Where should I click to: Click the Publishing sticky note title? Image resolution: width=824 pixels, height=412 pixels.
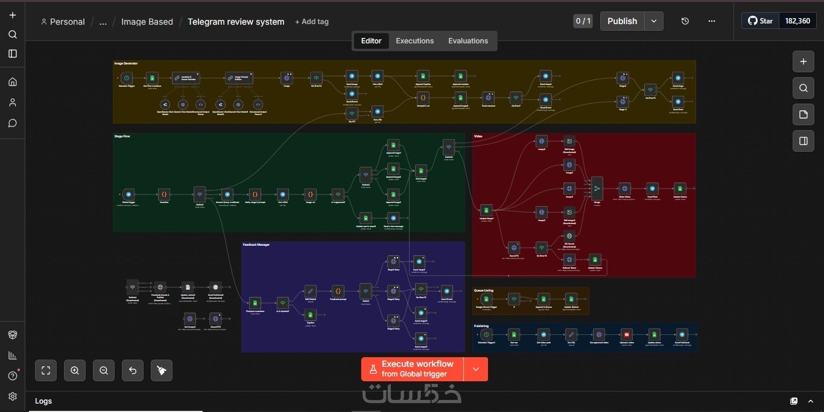click(481, 326)
